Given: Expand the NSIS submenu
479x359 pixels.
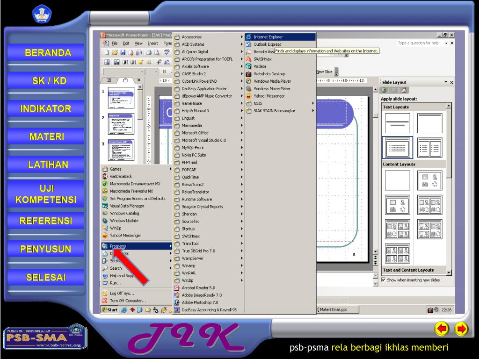Looking at the screenshot, I should pos(280,103).
